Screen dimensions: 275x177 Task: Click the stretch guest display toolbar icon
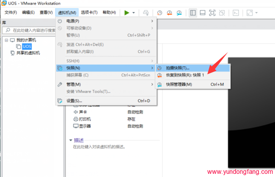(249, 13)
